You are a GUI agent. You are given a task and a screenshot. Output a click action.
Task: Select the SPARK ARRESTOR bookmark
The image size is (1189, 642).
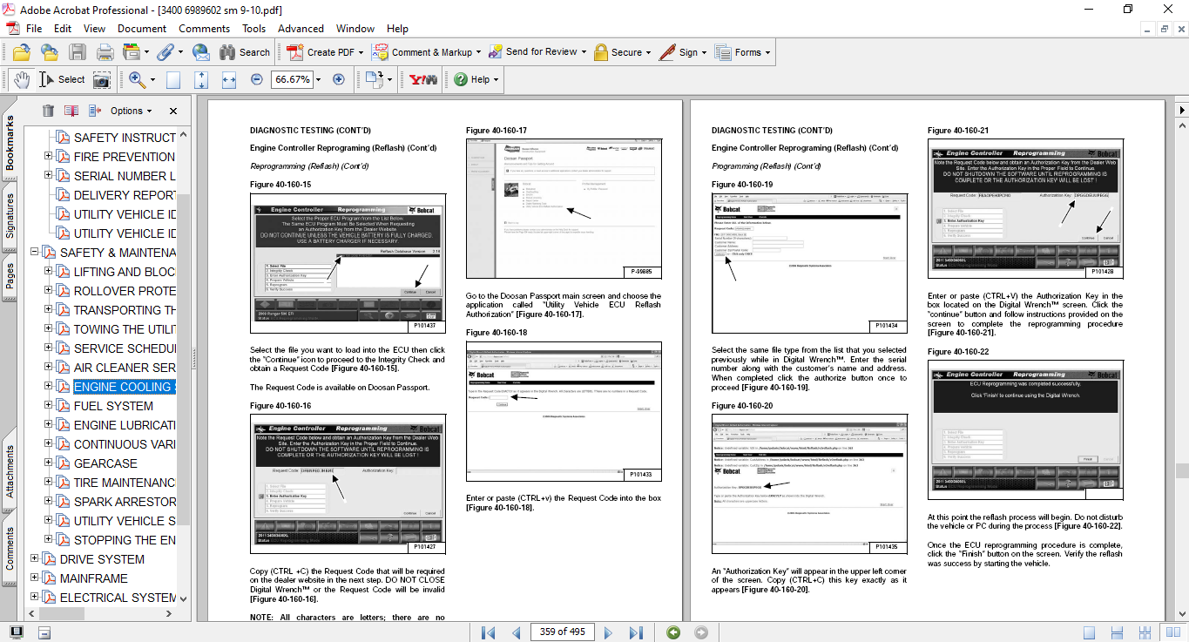click(x=125, y=502)
